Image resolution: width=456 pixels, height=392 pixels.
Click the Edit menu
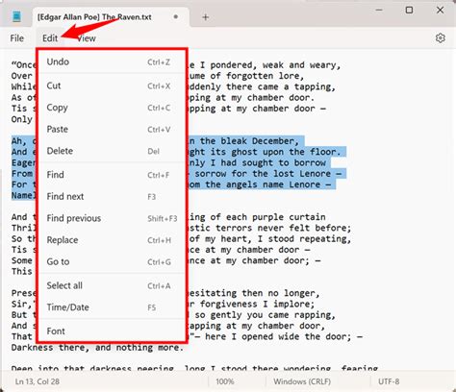coord(50,38)
